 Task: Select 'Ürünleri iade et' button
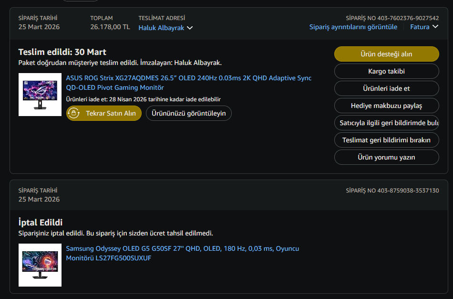click(387, 88)
